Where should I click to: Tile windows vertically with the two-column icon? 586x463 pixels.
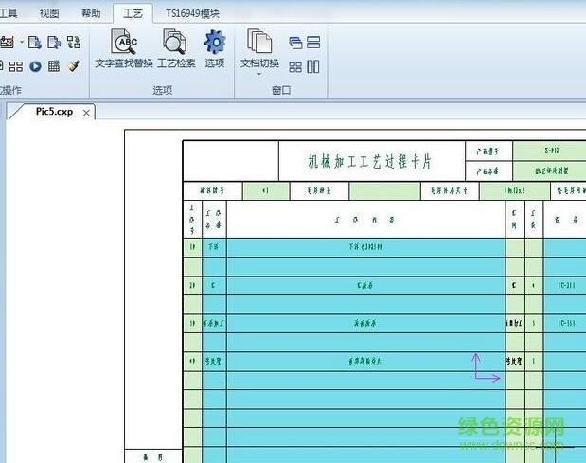click(313, 67)
